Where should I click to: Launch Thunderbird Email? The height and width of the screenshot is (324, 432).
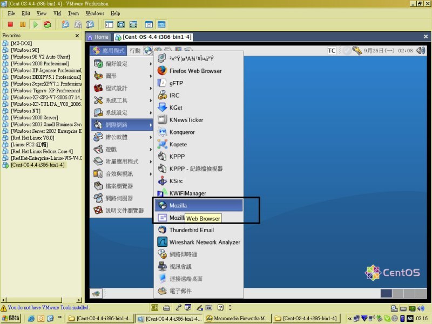[x=198, y=230]
